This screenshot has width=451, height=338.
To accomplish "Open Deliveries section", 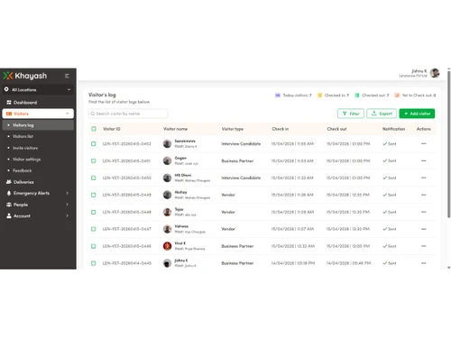I will [23, 182].
